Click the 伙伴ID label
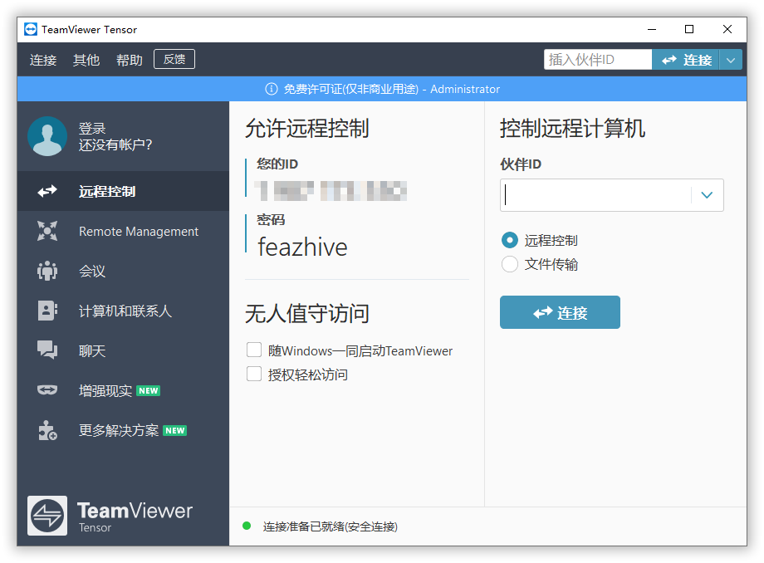764x563 pixels. coord(521,164)
